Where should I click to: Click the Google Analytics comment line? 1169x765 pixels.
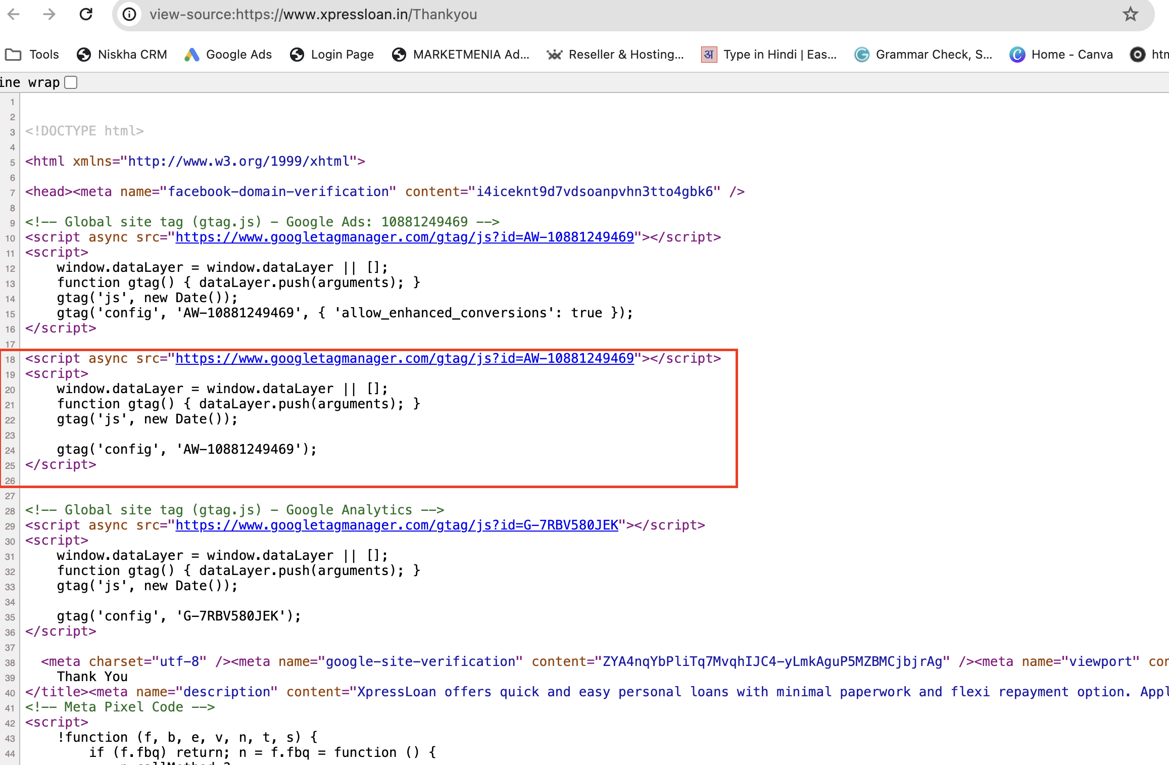[235, 510]
